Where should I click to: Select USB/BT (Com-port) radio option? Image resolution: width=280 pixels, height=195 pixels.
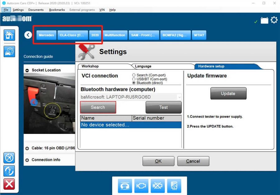pyautogui.click(x=134, y=79)
